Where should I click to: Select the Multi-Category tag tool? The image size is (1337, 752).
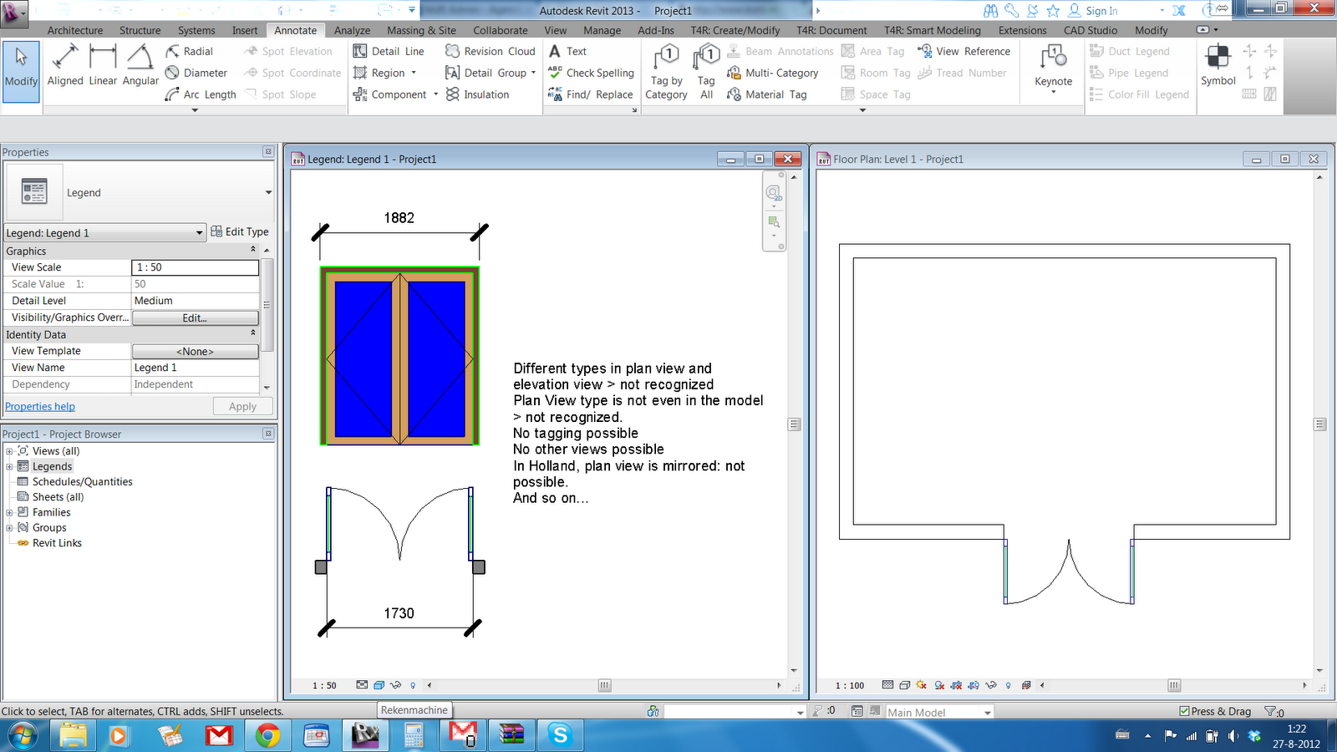click(772, 73)
